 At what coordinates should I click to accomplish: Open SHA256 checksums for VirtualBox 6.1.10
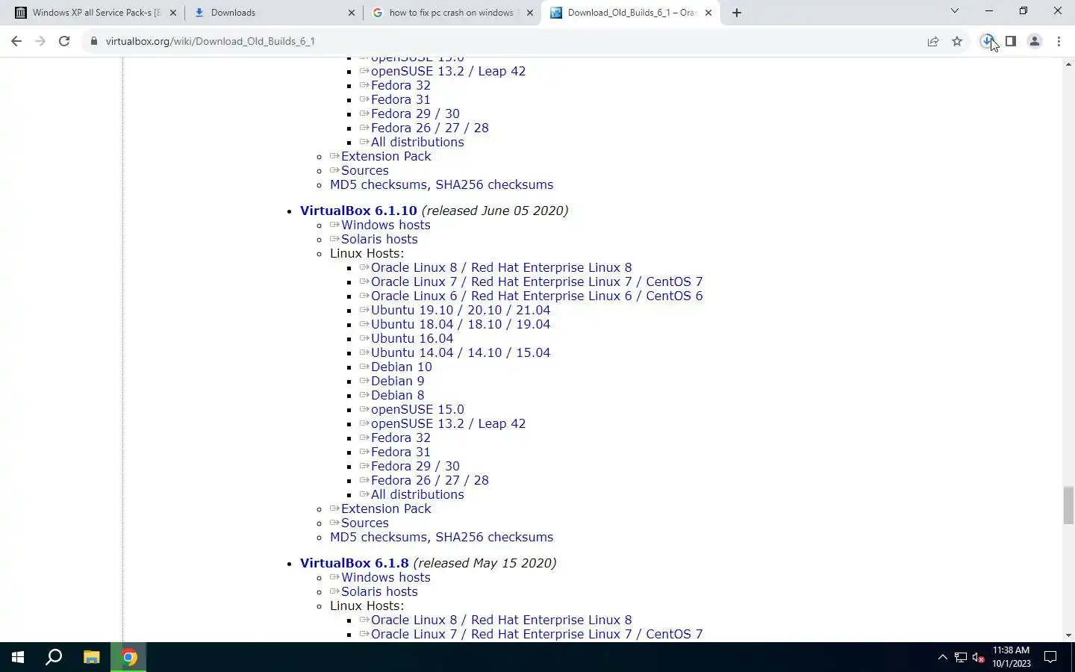494,537
